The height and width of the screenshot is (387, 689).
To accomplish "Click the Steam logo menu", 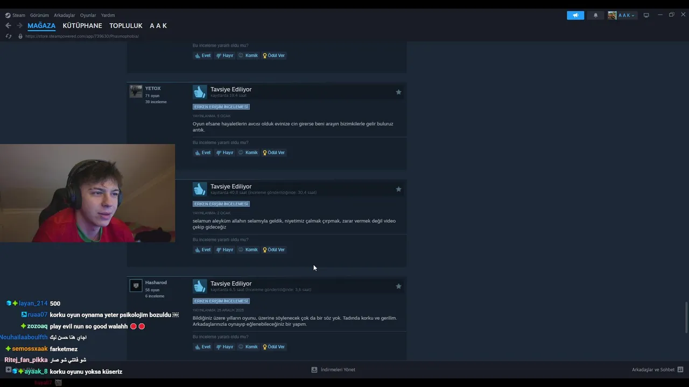I will click(15, 15).
